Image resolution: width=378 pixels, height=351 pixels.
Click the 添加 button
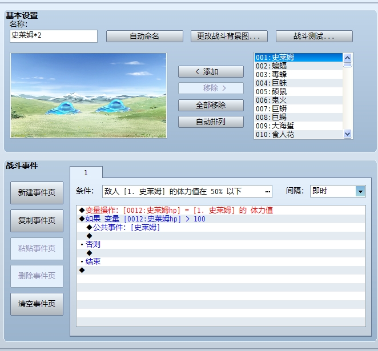coord(211,71)
